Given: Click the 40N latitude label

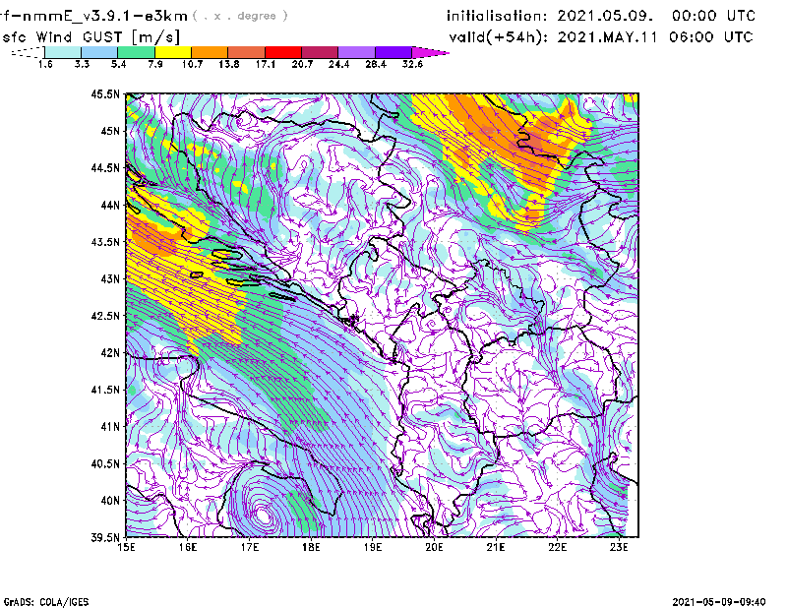Looking at the screenshot, I should [x=110, y=501].
